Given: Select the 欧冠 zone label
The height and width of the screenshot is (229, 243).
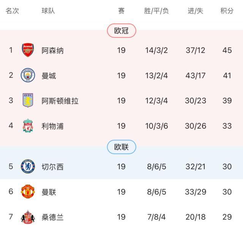Looking at the screenshot, I should [121, 31].
